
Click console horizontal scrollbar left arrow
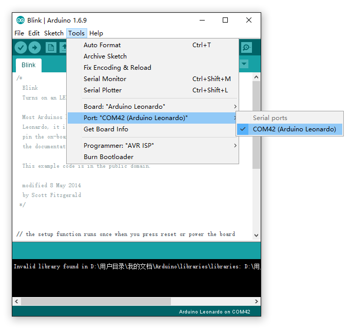[x=16, y=302]
